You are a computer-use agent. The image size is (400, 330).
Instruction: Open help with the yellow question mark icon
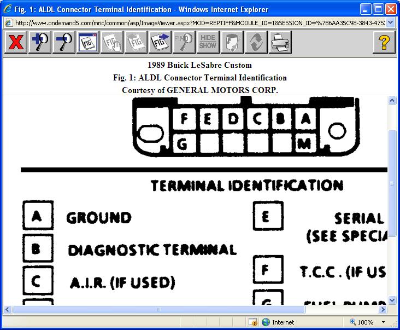pos(384,42)
